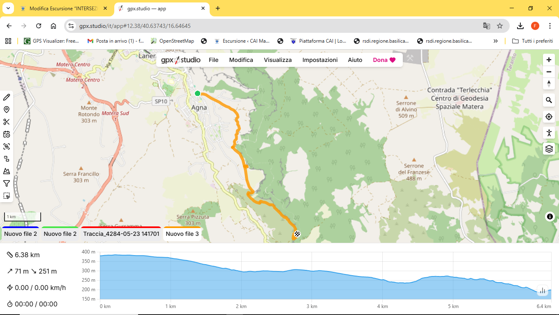The image size is (559, 315).
Task: Open the Visualizza menu
Action: click(278, 60)
